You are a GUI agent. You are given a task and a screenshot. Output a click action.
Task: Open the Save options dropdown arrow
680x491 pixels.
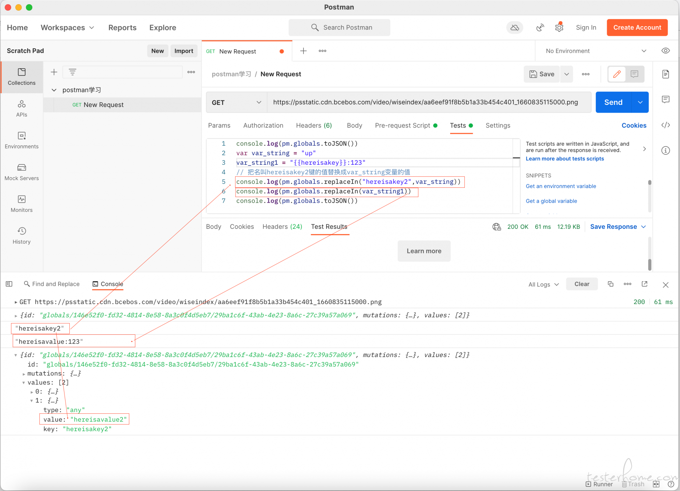pos(566,74)
